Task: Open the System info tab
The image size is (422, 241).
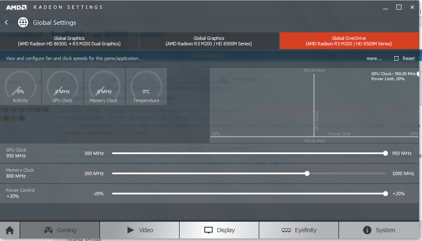Action: (x=379, y=230)
